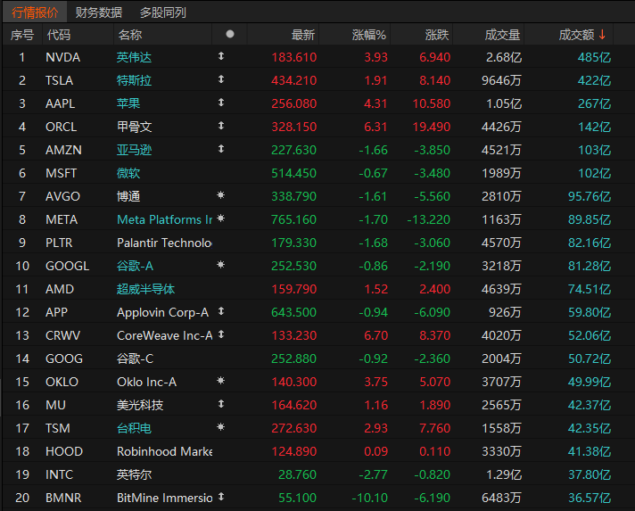Select Oklo Inc-A name cell
Viewport: 635px width, 511px height.
click(146, 383)
